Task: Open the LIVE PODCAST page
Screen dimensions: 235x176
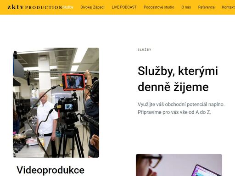Action: pos(124,7)
